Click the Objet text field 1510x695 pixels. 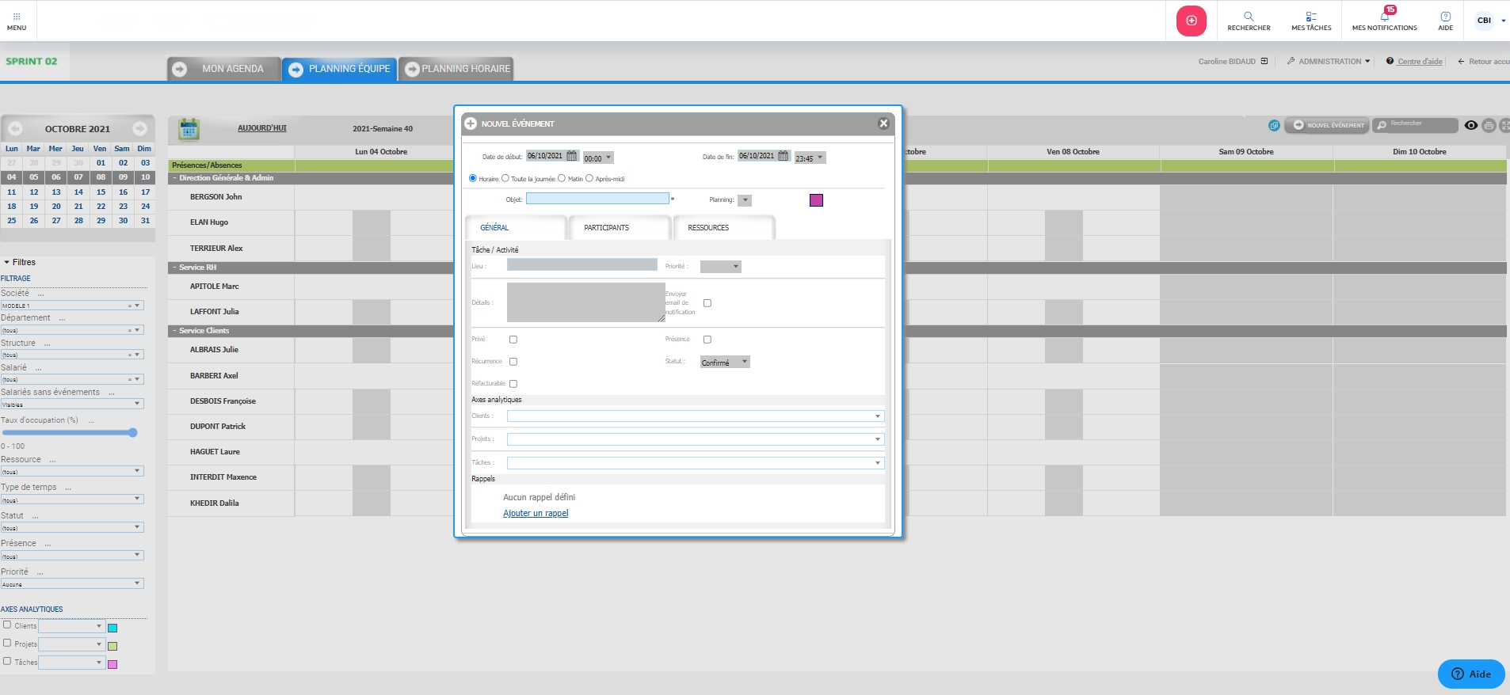[x=597, y=199]
